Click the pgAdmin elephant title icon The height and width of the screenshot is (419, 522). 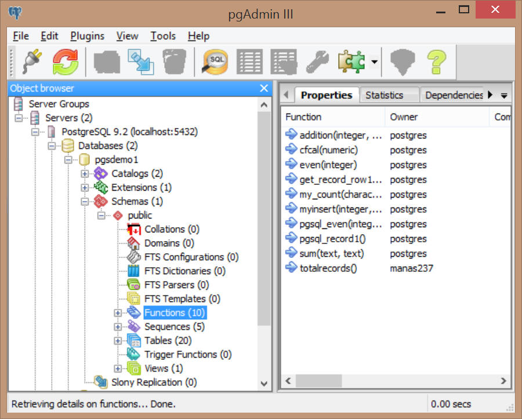point(15,13)
